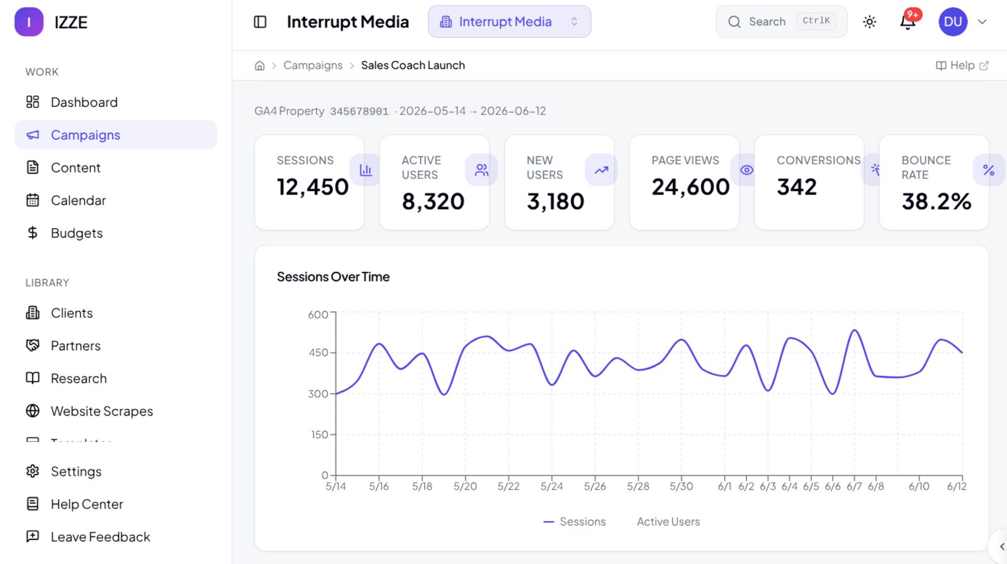The image size is (1007, 564).
Task: Click the Help Center icon
Action: coord(33,504)
